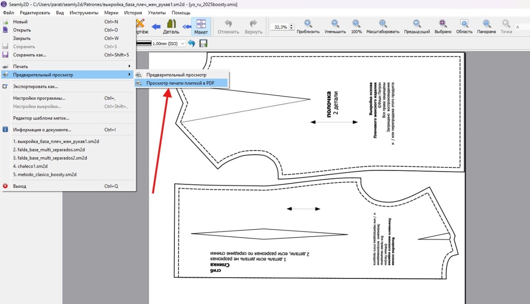This screenshot has height=304, width=530.
Task: Open the Редактировать menu
Action: (35, 13)
